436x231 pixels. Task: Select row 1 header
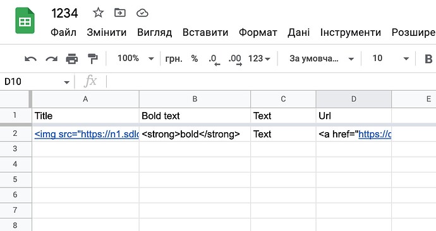[x=15, y=115]
